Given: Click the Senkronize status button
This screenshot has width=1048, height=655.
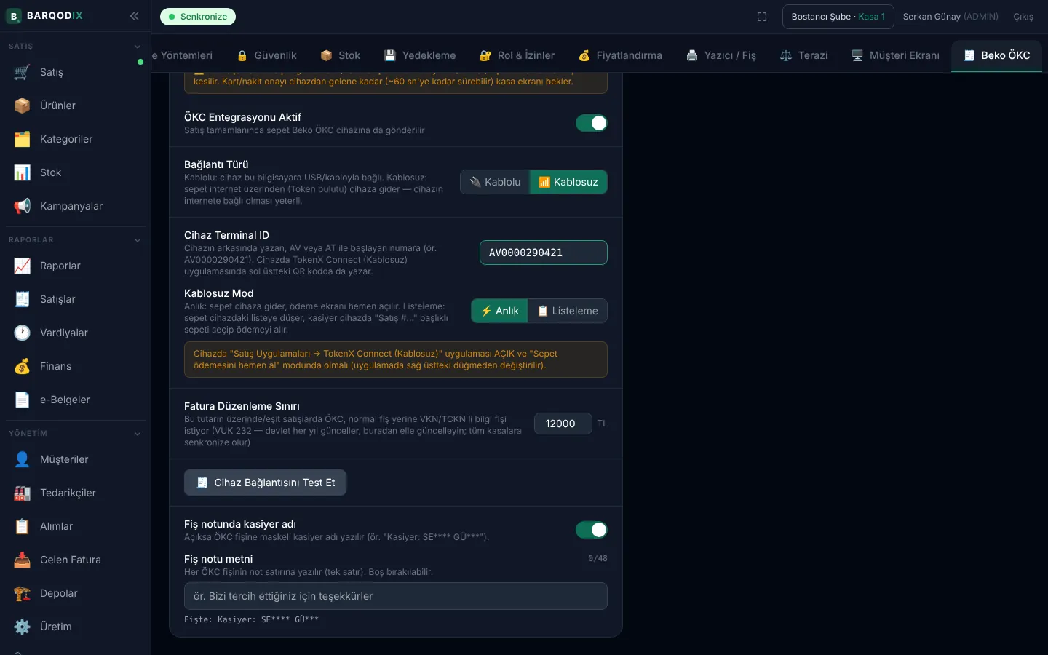Looking at the screenshot, I should (x=198, y=17).
